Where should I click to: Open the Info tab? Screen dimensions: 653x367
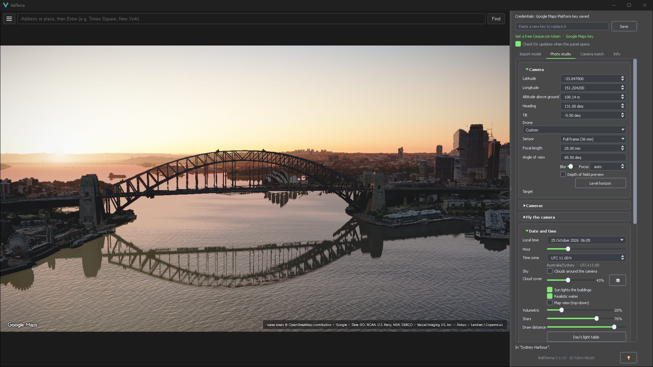click(x=616, y=54)
